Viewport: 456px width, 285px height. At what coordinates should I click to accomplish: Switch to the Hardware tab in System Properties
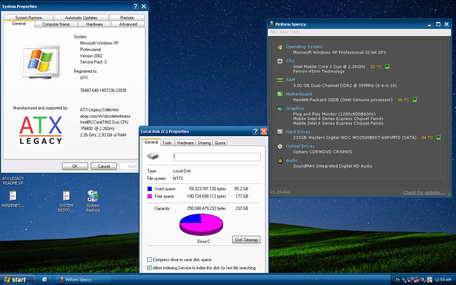coord(94,24)
